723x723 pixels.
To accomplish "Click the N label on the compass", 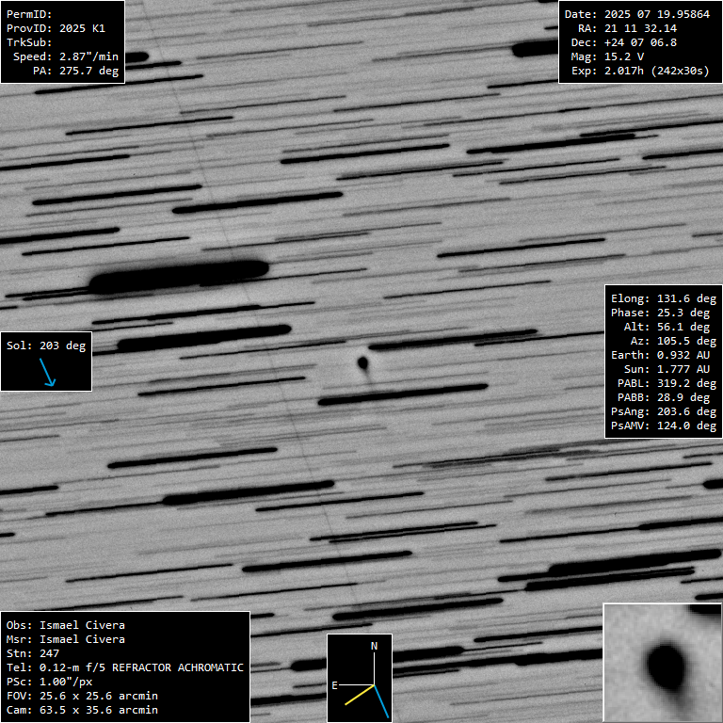I will click(x=374, y=646).
